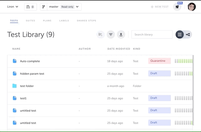The image size is (201, 132).
Task: Click the Folder kind cell
Action: pos(137,86)
